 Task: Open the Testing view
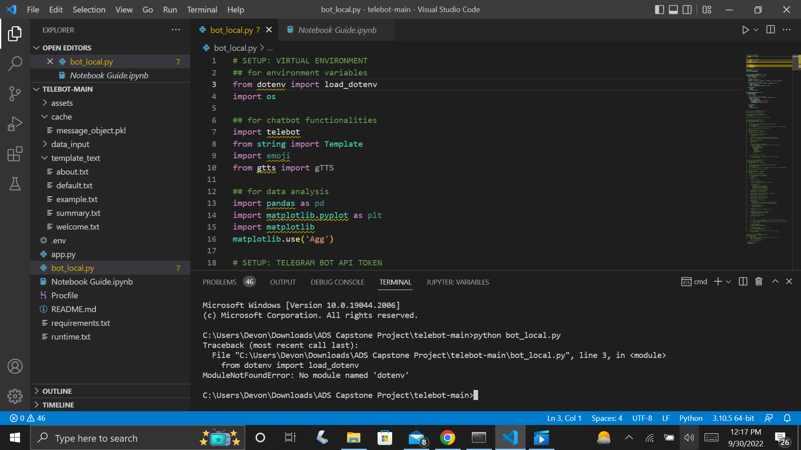(x=15, y=184)
